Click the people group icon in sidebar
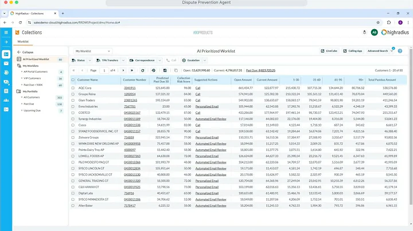This screenshot has height=231, width=413. 6,100
